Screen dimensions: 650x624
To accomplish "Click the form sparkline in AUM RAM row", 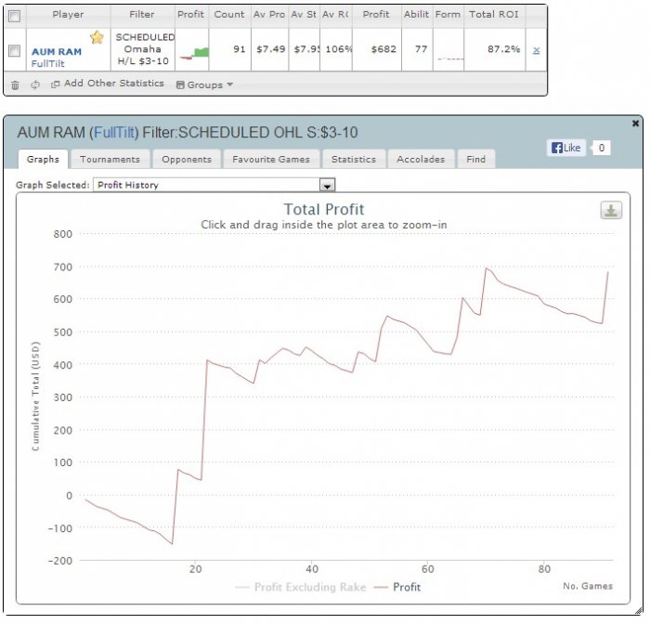I will point(450,58).
